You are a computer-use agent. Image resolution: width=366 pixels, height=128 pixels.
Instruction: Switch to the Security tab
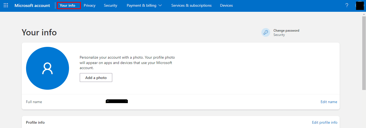[110, 5]
